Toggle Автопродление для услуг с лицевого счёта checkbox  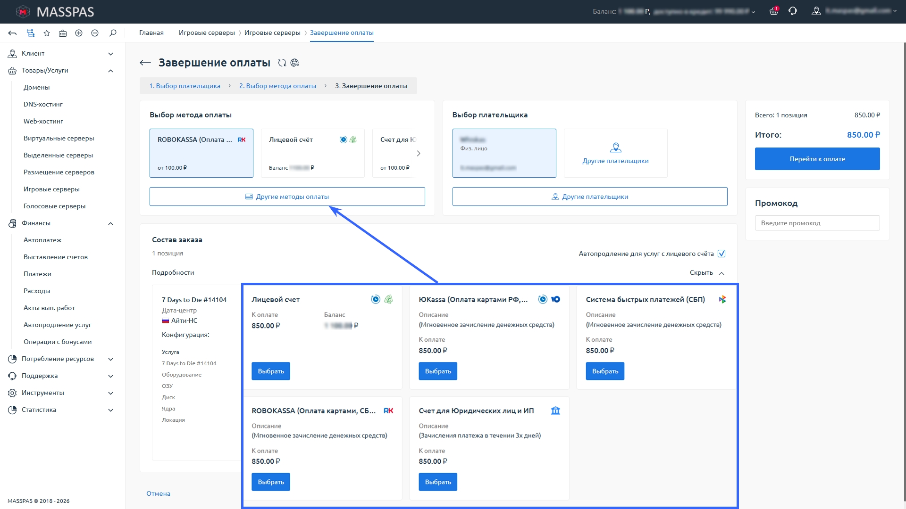click(x=721, y=254)
